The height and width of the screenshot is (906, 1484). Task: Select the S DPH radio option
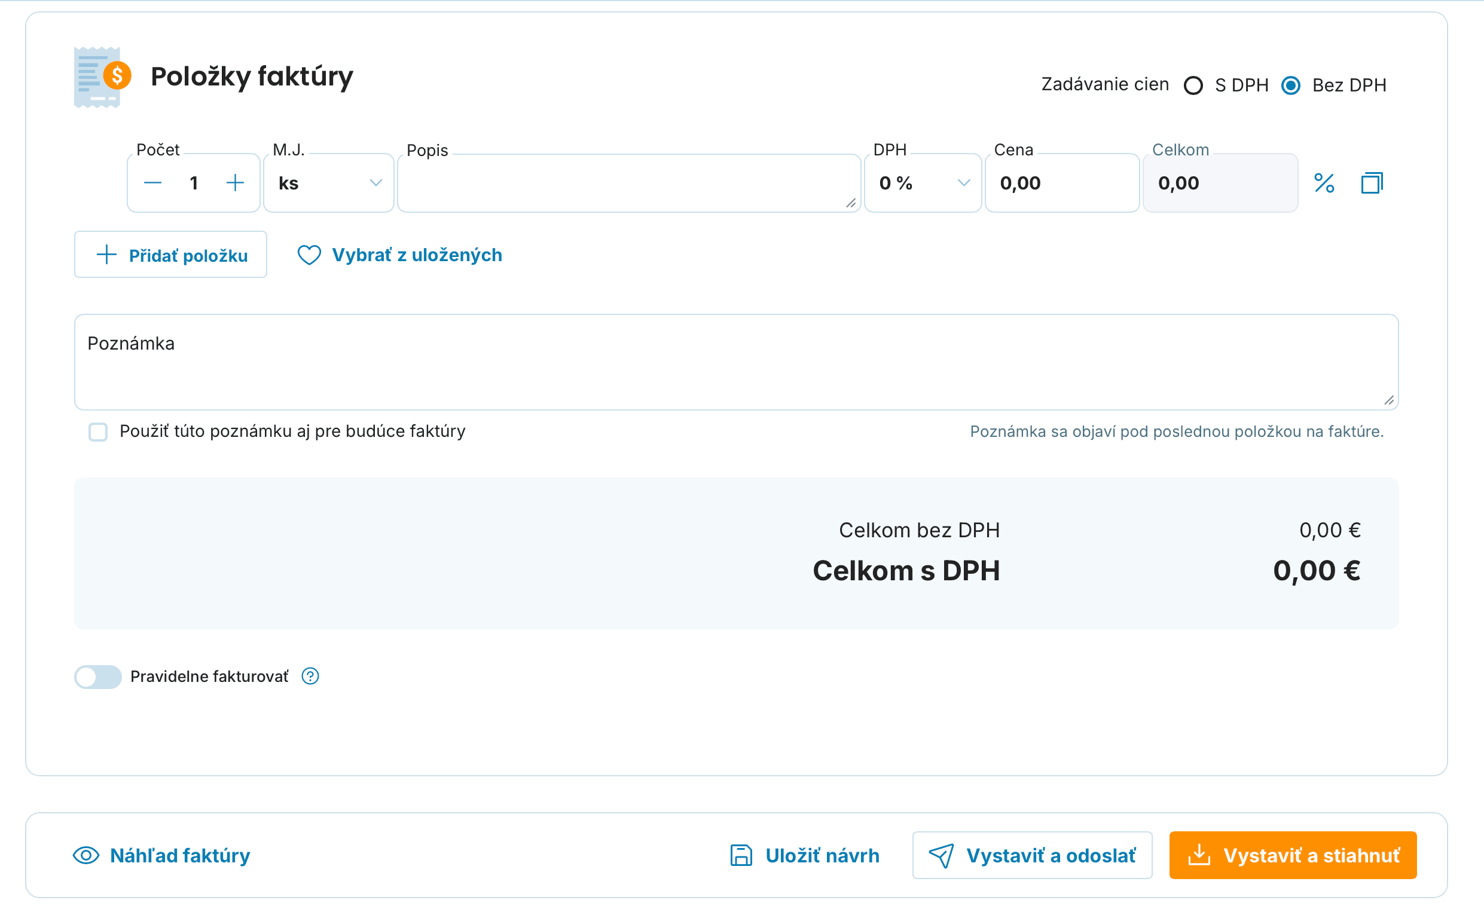(1193, 85)
